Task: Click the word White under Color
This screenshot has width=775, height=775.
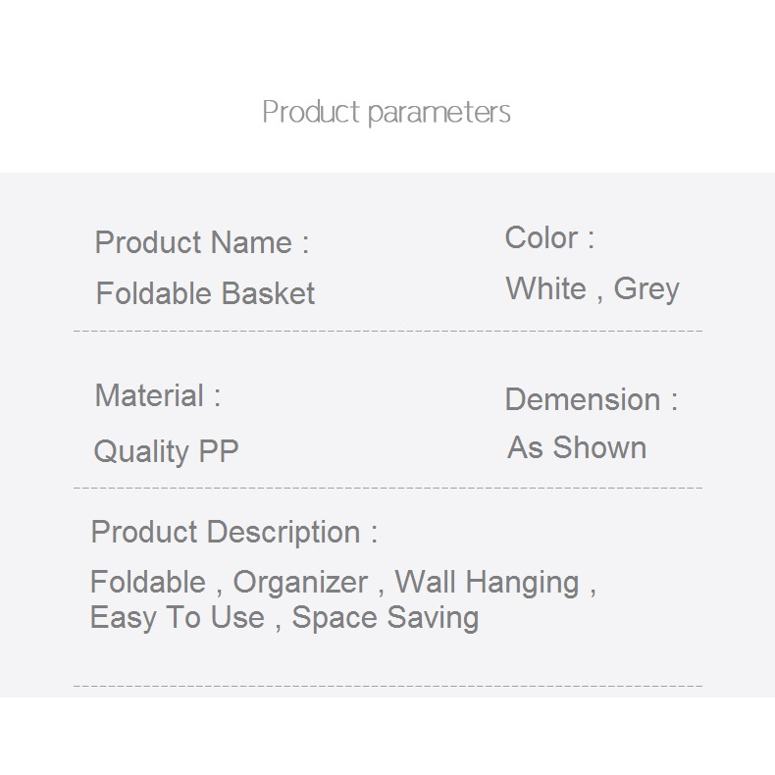Action: 545,288
